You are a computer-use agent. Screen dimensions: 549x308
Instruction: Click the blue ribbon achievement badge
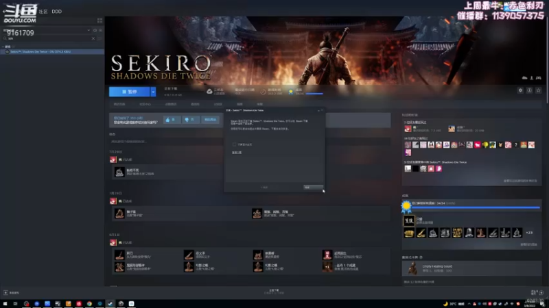point(406,207)
